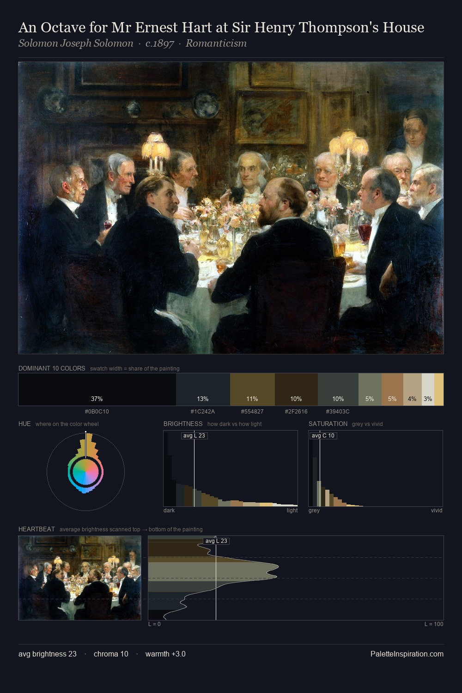This screenshot has height=693, width=462.
Task: Select the narrow golden-yellow swatch at the end
Action: (439, 389)
